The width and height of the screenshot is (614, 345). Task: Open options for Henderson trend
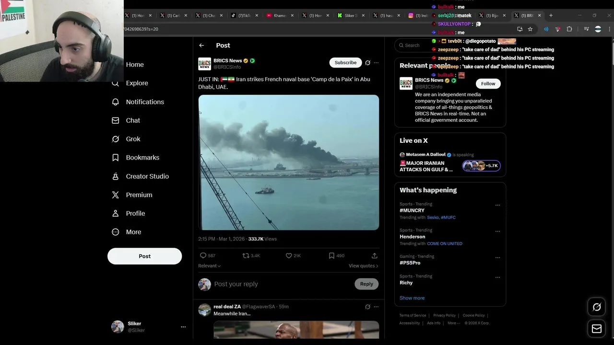click(x=497, y=231)
